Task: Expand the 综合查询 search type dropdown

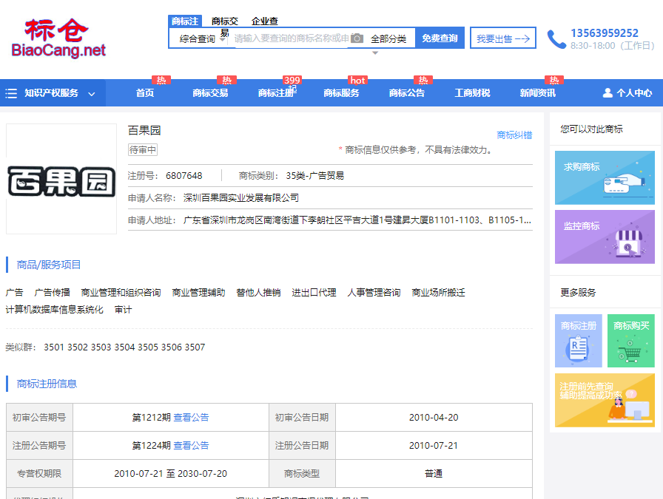Action: click(x=202, y=39)
